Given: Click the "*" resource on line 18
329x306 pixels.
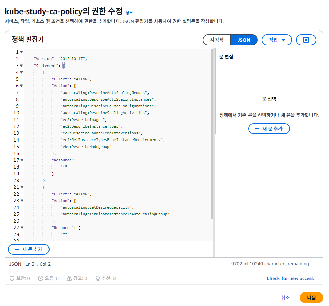Looking at the screenshot, I should [x=64, y=167].
